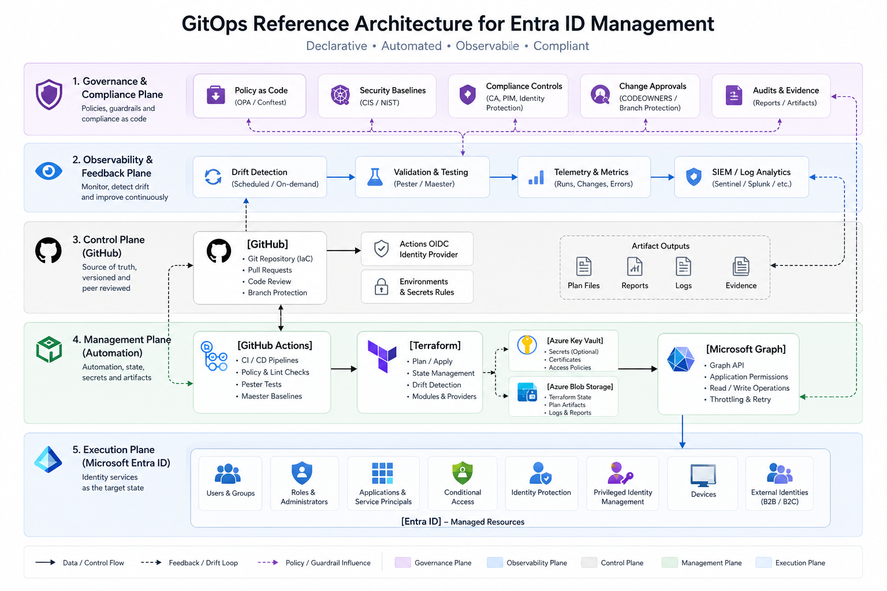The width and height of the screenshot is (887, 591).
Task: Click the Execution Plane Entra diamond icon
Action: [x=48, y=459]
